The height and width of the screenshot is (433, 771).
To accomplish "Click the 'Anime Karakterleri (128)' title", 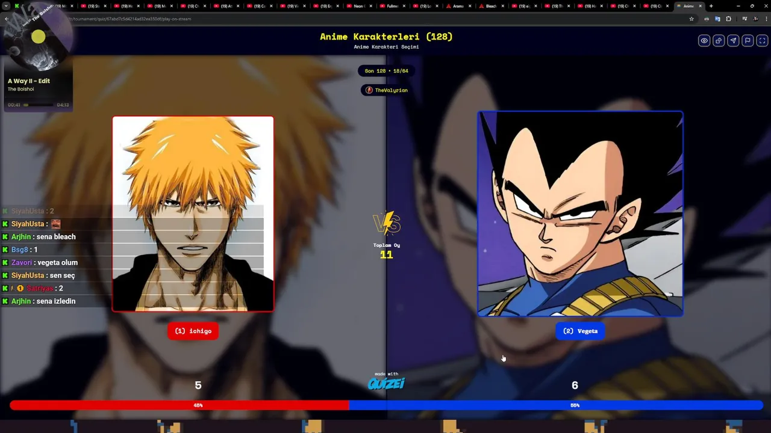I will 386,37.
